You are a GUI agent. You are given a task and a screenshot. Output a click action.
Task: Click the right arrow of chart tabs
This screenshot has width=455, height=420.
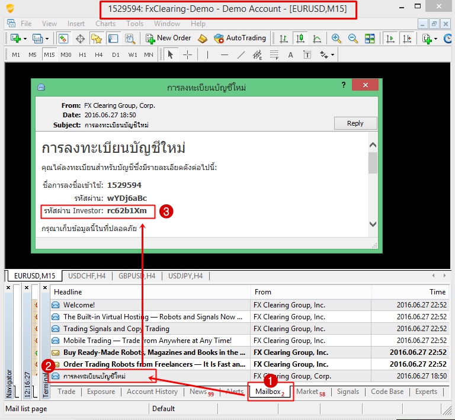pos(444,275)
